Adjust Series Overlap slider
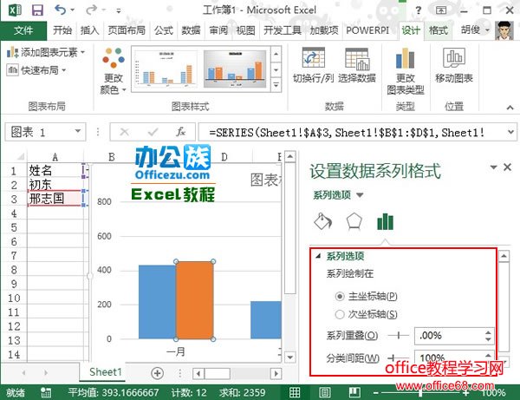The width and height of the screenshot is (520, 400). pos(399,336)
